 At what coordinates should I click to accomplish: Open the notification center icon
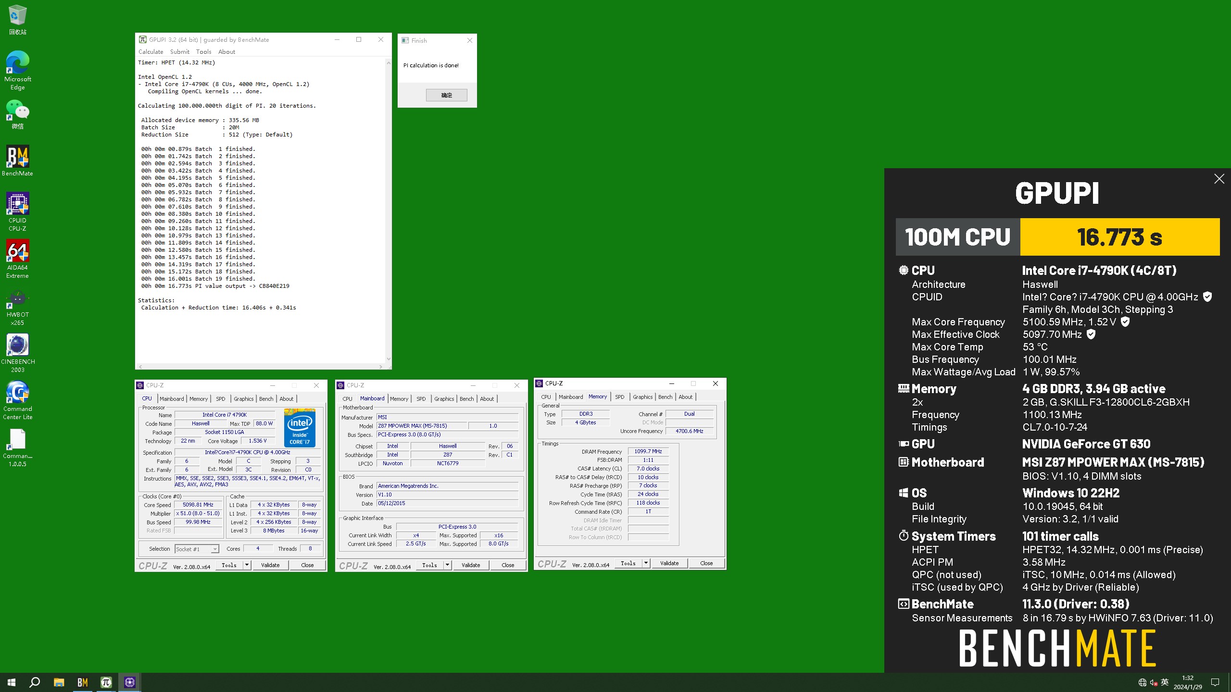pyautogui.click(x=1215, y=682)
